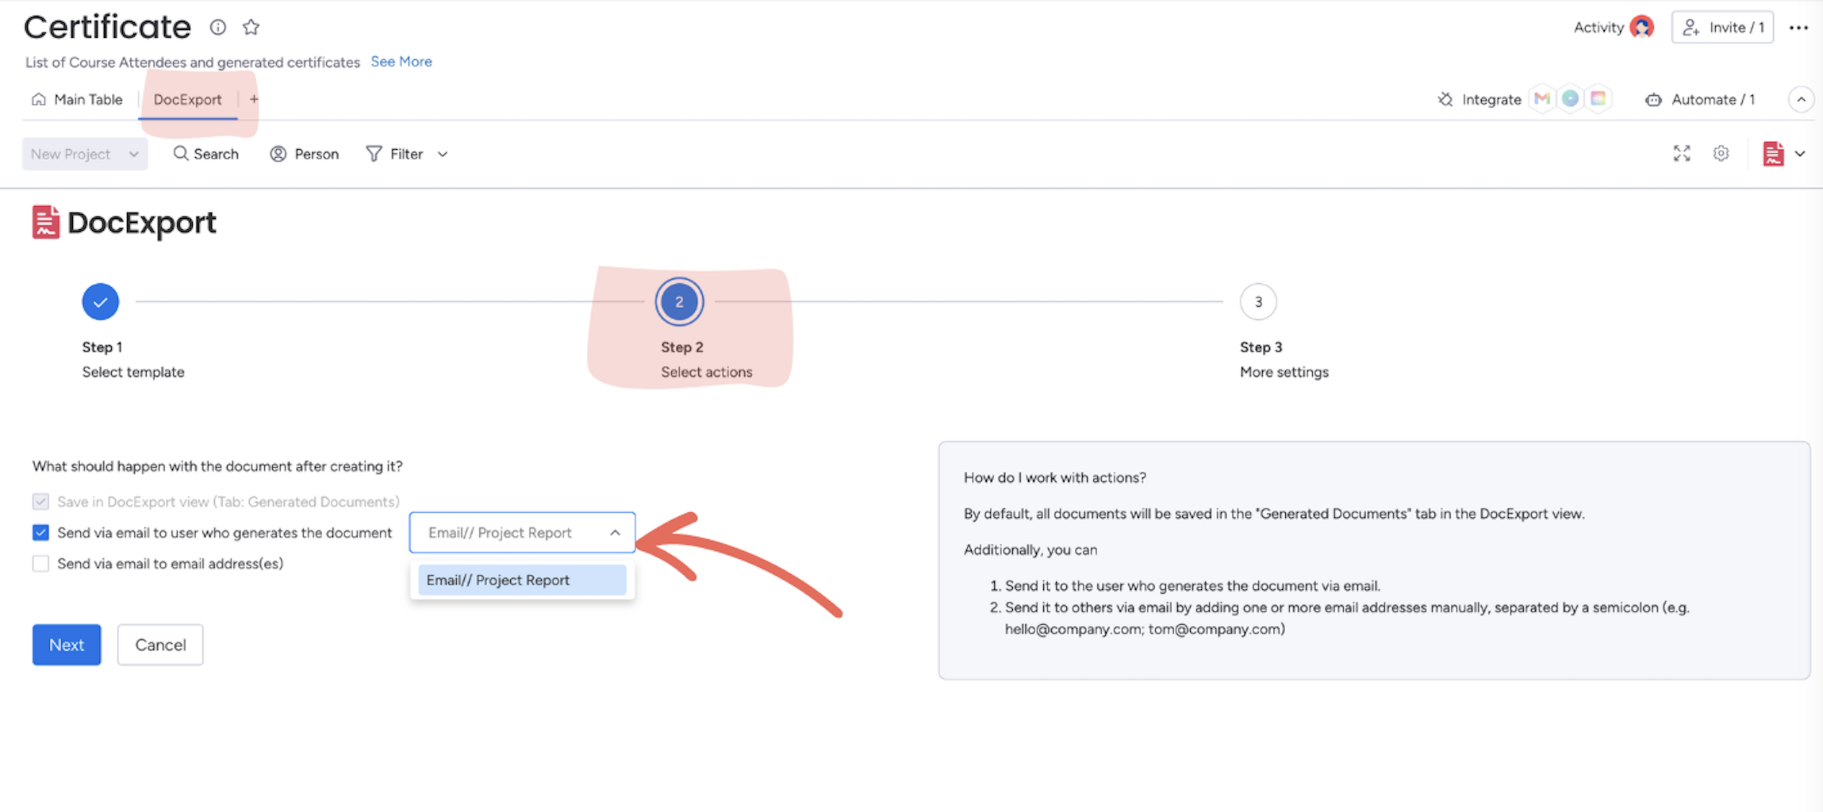Cancel the DocExport setup

tap(160, 645)
